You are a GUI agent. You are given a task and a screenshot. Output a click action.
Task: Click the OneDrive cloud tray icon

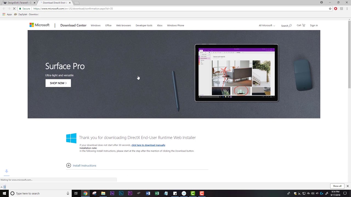coord(308,193)
